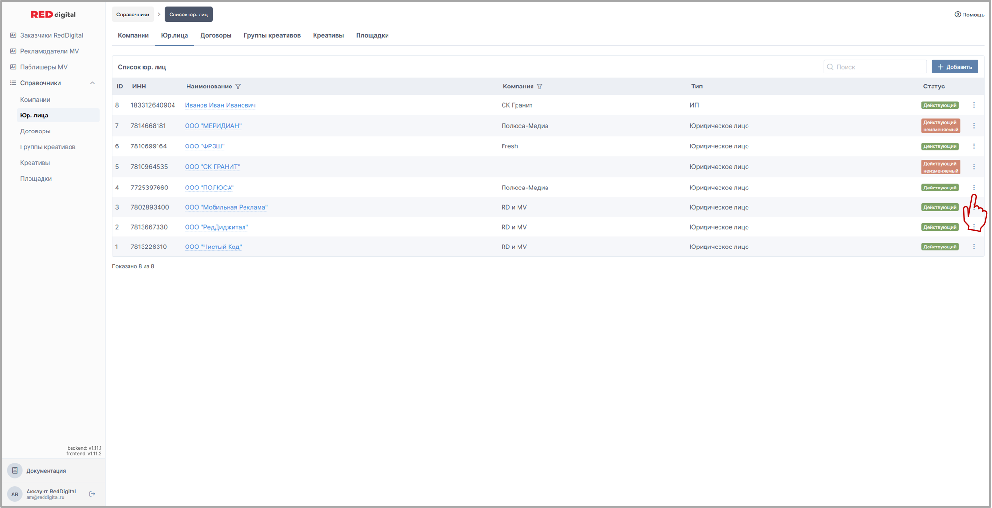Viewport: 992px width, 508px height.
Task: Open the ООО "Мобильная Реклама" link
Action: (x=226, y=207)
